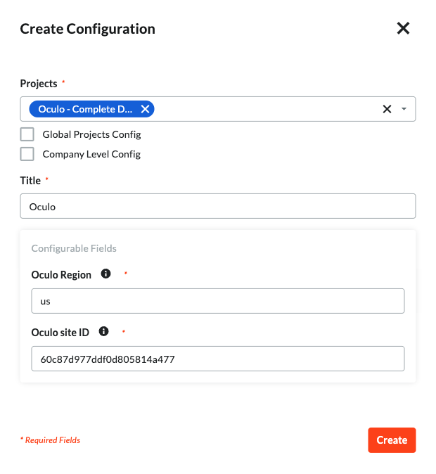The image size is (436, 474).
Task: Click the Create Configuration heading
Action: pos(87,29)
